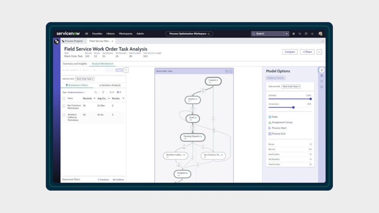Select the Pending Dispatch node
379x213 pixels.
[192, 137]
